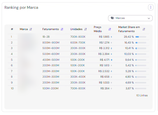The image size is (158, 115).
Task: Select the 1B-2B faturamento cell
Action: [x=46, y=37]
